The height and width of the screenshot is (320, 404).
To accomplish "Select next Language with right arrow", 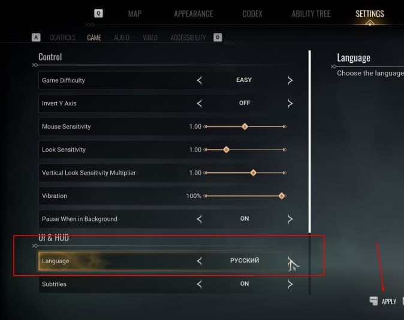I will click(x=290, y=261).
